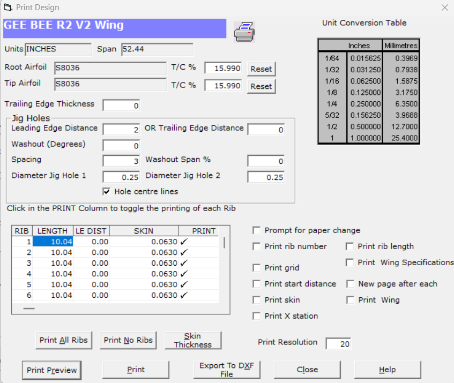Tick the Print grid checkbox

pos(256,268)
